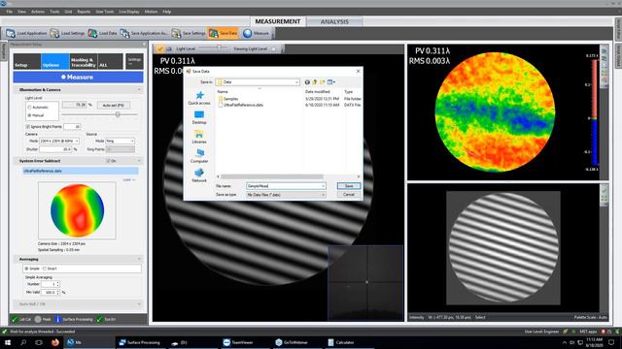Collapse the System Error Subtract section

(139, 161)
